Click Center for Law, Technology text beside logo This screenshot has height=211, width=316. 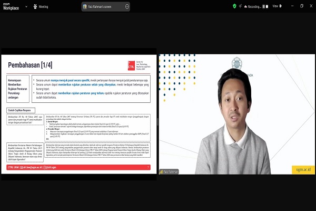pyautogui.click(x=143, y=65)
